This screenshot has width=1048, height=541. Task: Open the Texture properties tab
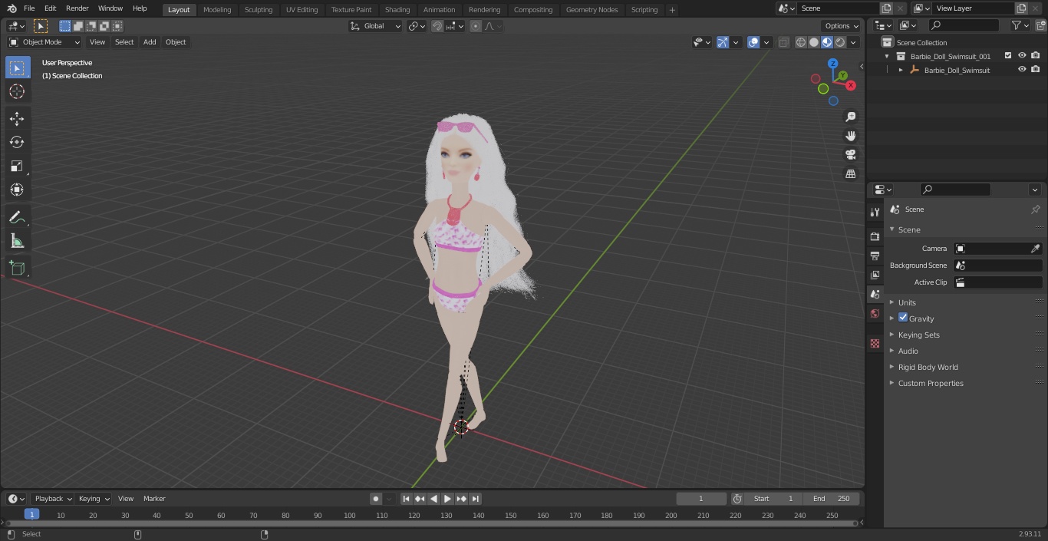point(875,343)
